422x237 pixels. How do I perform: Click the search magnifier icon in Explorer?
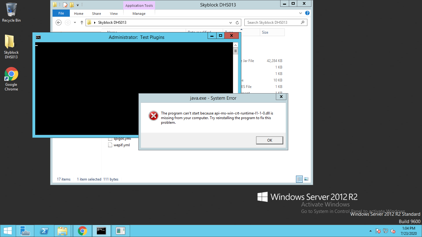tap(302, 22)
